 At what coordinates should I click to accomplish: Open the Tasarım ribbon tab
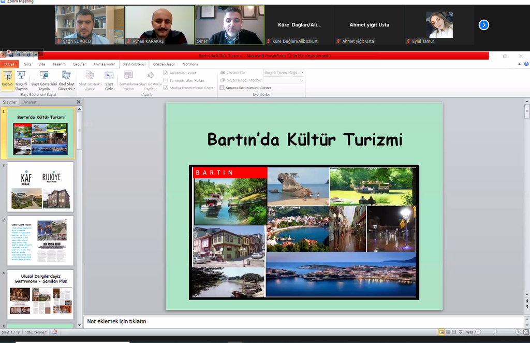[x=58, y=64]
